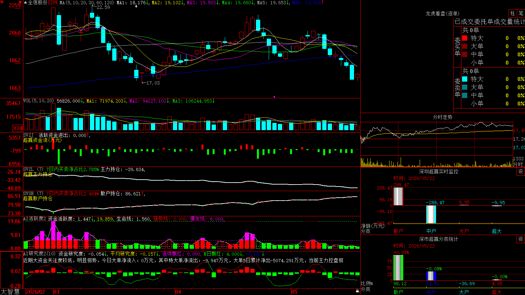Change the 日线 period label
The image size is (525, 295).
pyautogui.click(x=53, y=3)
